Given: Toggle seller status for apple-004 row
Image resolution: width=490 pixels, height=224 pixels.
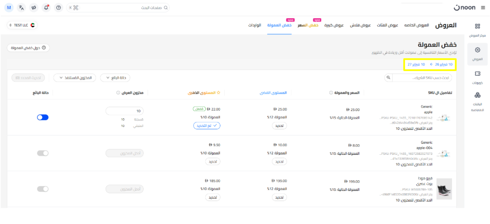Looking at the screenshot, I should pyautogui.click(x=43, y=153).
